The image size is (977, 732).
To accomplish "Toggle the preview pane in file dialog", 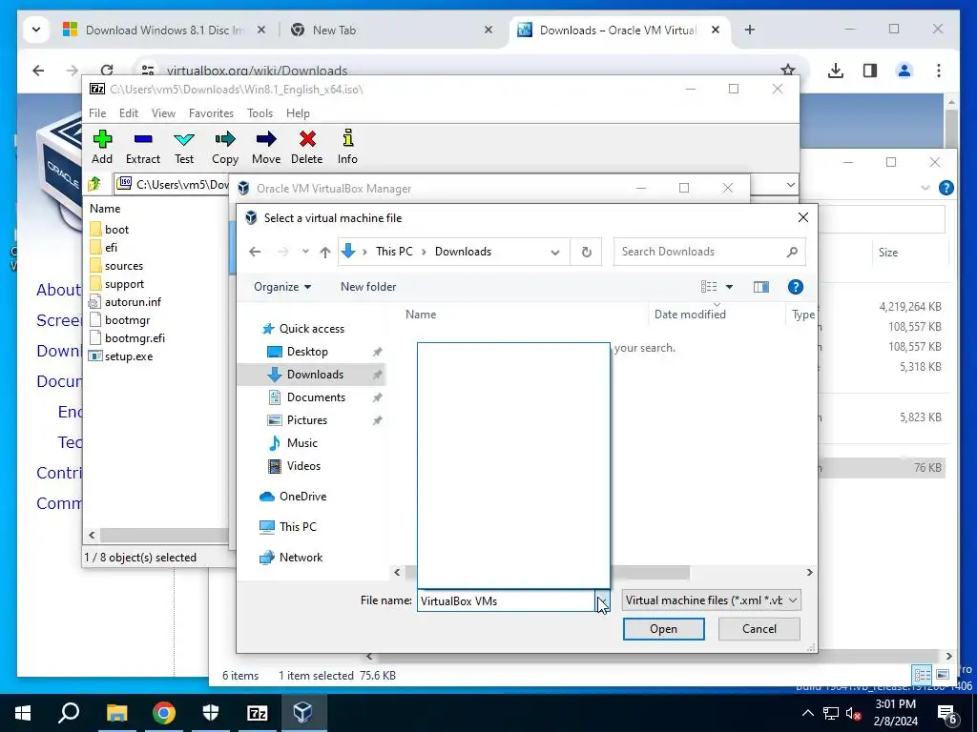I will pos(760,287).
